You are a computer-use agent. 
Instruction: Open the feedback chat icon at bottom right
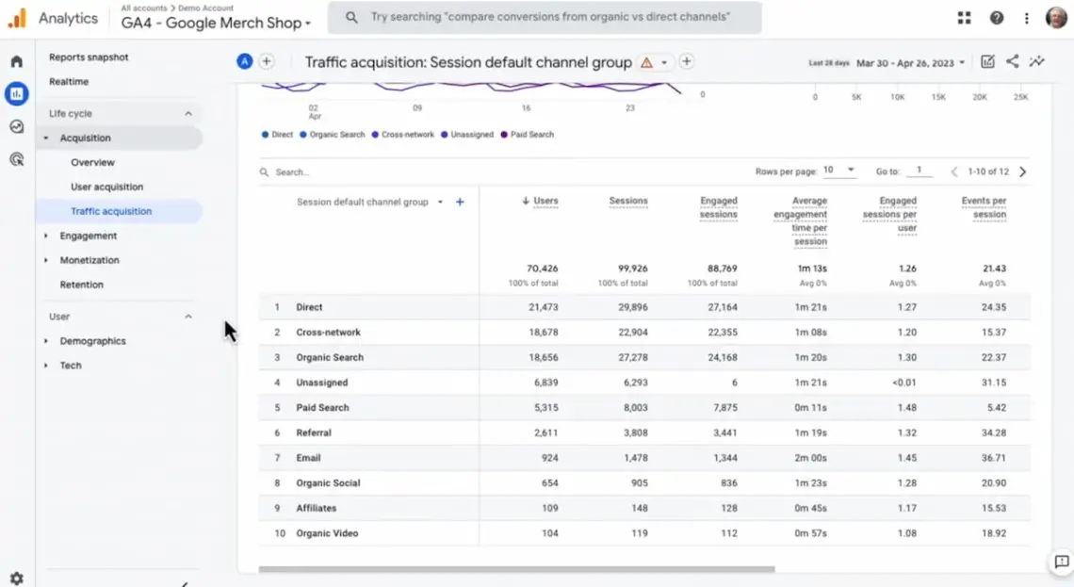coord(1061,563)
